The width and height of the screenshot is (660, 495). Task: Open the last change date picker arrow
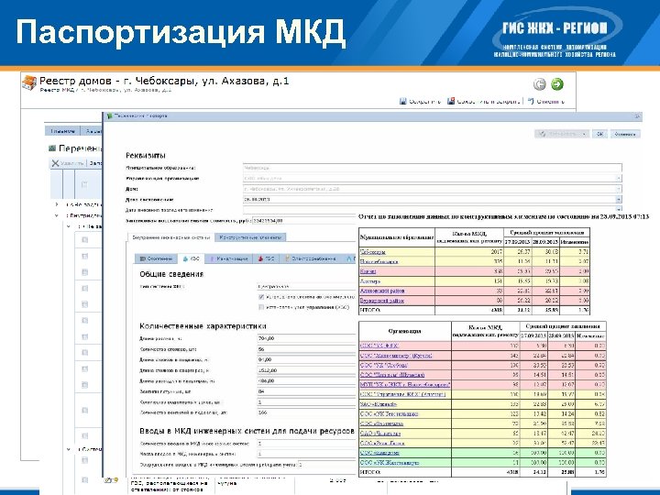click(619, 209)
